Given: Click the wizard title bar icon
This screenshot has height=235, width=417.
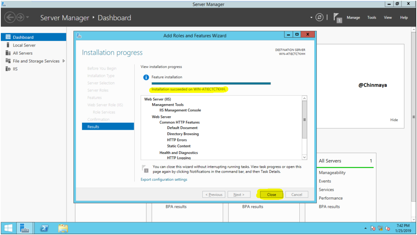Looking at the screenshot, I should tap(79, 36).
